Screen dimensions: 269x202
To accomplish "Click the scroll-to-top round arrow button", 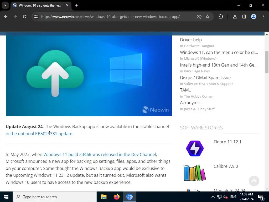I will tap(254, 181).
